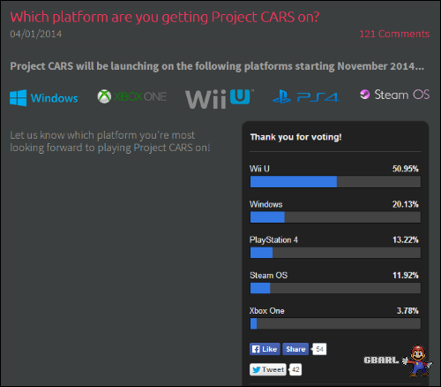Open the article title link
The height and width of the screenshot is (387, 441).
(165, 17)
